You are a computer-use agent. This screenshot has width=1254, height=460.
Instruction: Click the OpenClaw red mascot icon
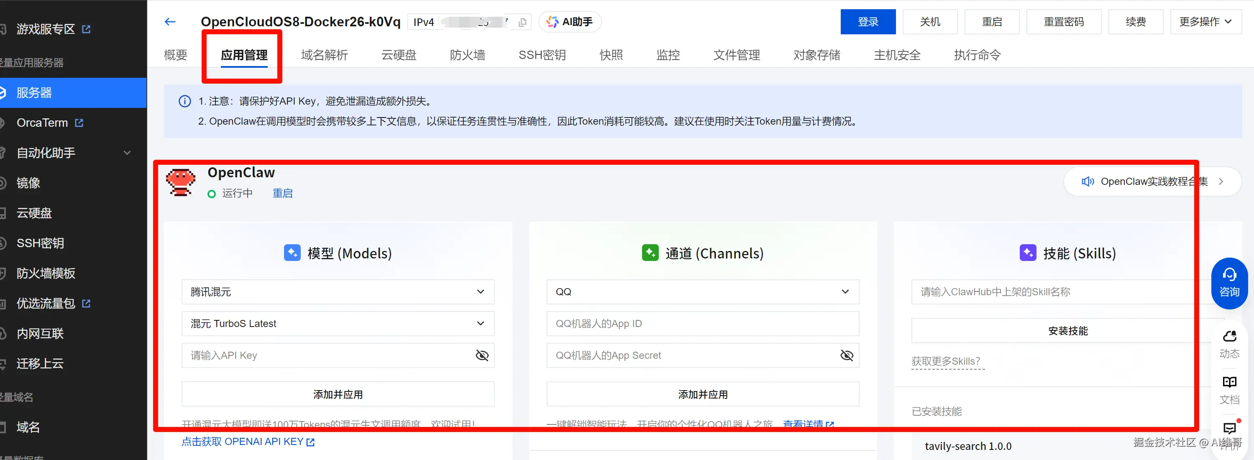pos(181,183)
